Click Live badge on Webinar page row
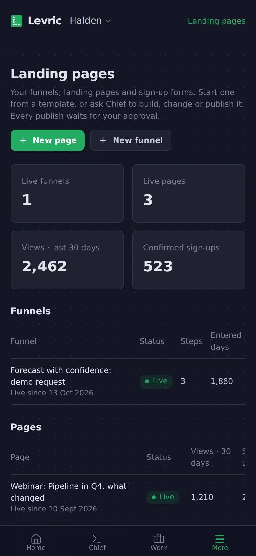 163,497
